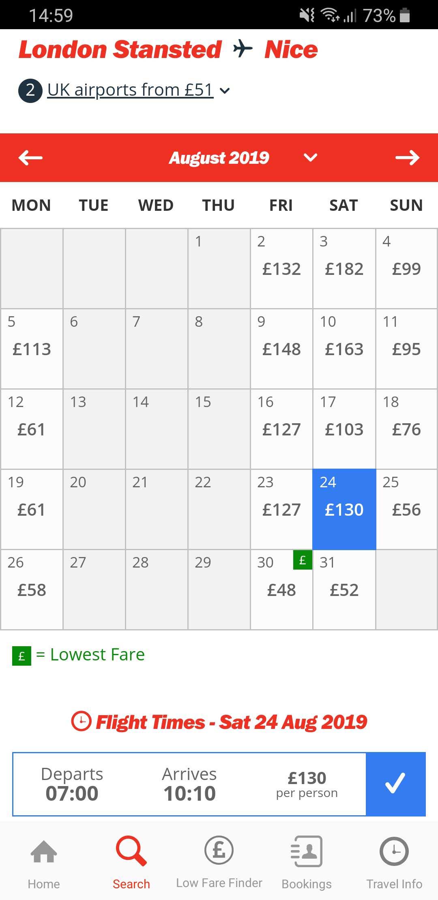Select 3 August with £182 fare
438x900 pixels.
[x=344, y=268]
